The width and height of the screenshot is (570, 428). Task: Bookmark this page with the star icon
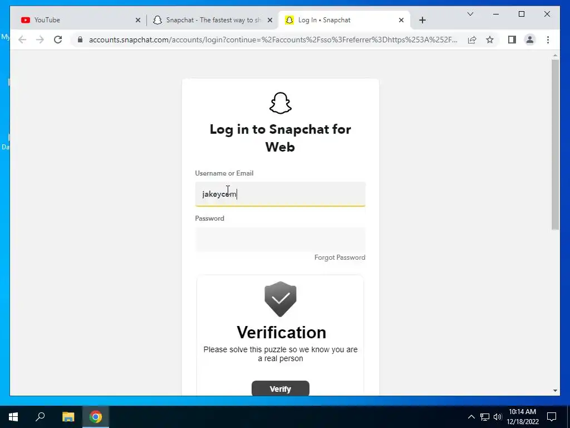click(490, 40)
